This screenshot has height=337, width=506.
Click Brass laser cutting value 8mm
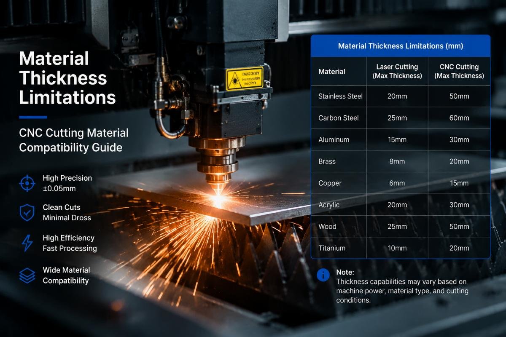[397, 161]
